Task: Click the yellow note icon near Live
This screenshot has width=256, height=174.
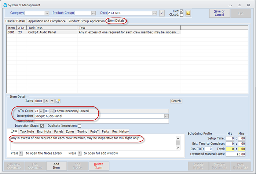Action: [x=188, y=13]
